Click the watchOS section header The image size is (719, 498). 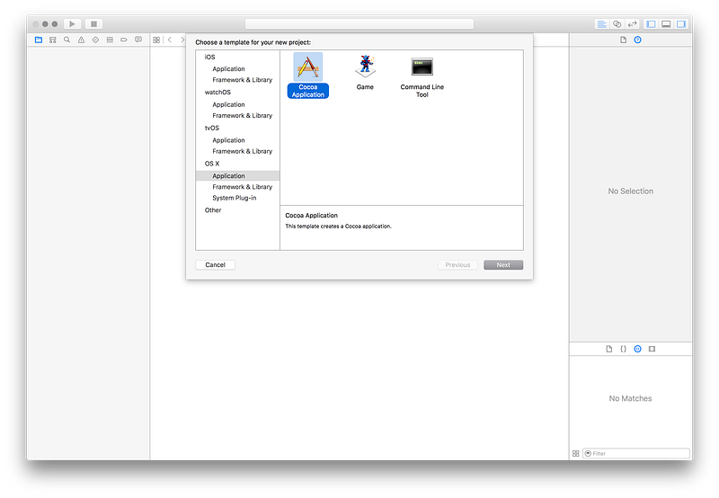click(x=217, y=93)
